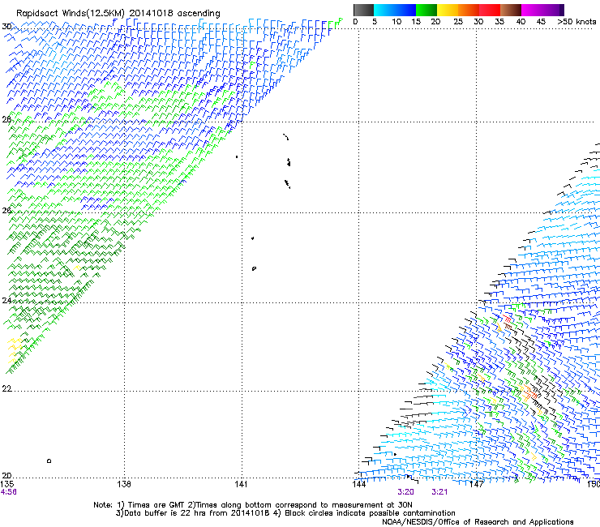This screenshot has width=600, height=527.
Task: Click the orange 25-30 knots legend swatch
Action: (x=469, y=10)
